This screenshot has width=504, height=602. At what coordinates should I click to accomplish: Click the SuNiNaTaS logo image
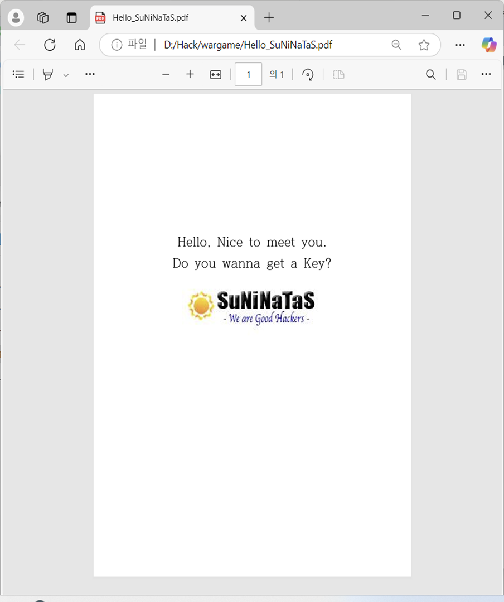point(251,307)
